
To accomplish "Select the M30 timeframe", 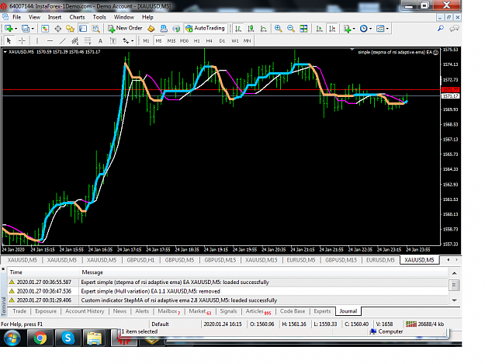I will (x=185, y=41).
